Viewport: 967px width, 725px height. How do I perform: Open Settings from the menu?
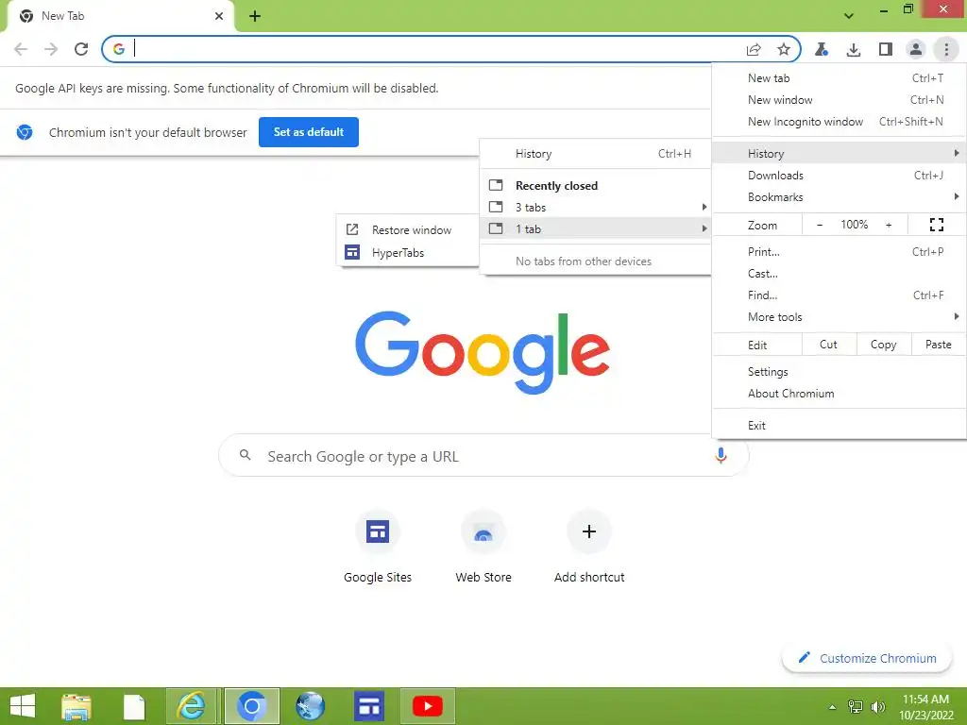click(x=839, y=372)
